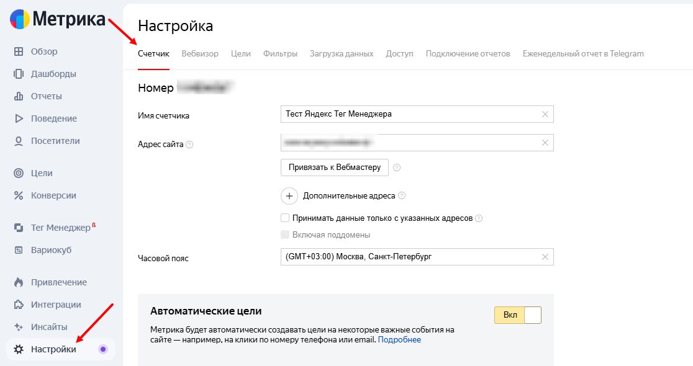Go to Еженедельный отчет в Telegram tab
The height and width of the screenshot is (366, 693).
click(x=583, y=54)
